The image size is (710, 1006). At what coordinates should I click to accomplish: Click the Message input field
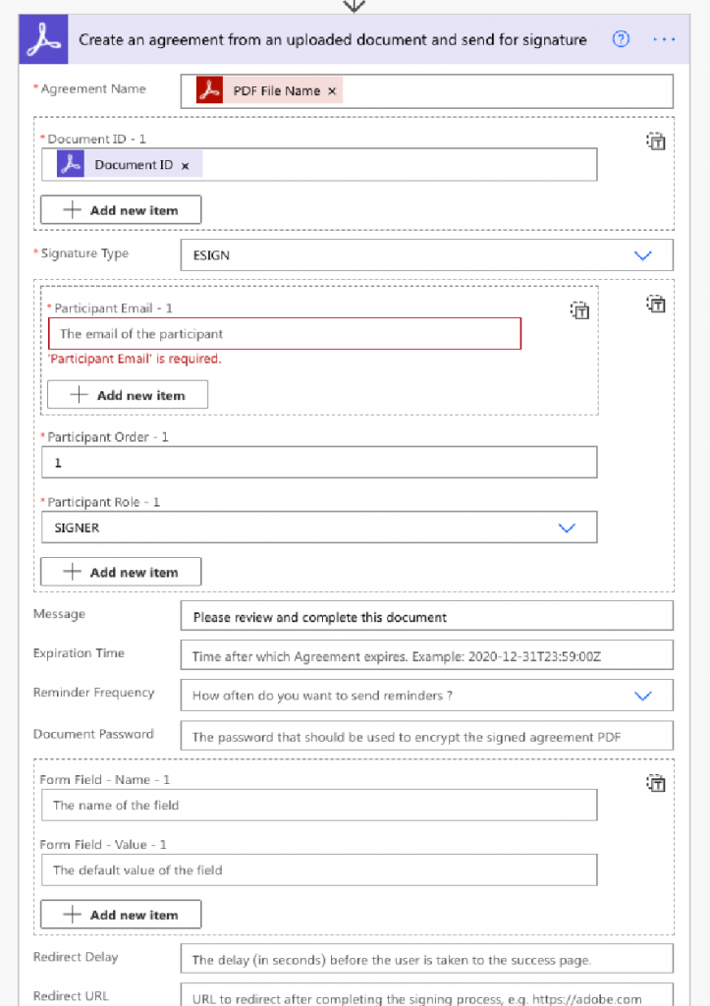tap(427, 616)
